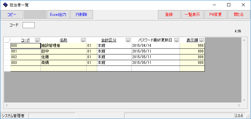Click the empty new-row code cell

25,69
